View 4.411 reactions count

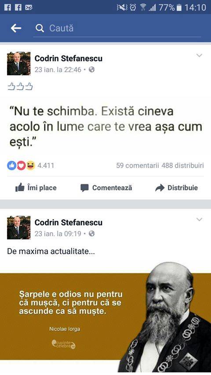click(46, 165)
